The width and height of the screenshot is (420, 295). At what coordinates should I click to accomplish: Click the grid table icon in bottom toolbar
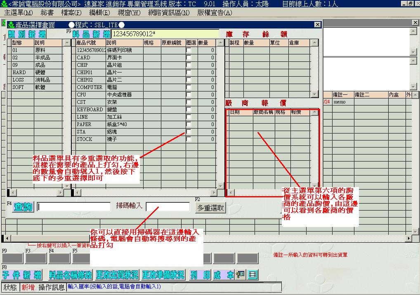coord(252,275)
